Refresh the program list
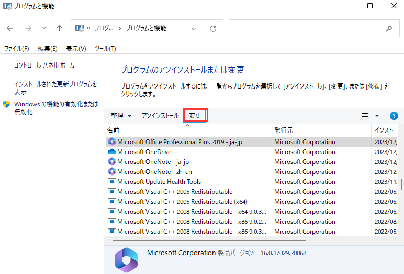The image size is (404, 274). [213, 29]
